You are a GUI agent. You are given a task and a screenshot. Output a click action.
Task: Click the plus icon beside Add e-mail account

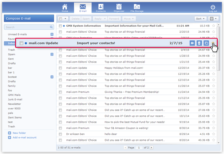(10, 138)
